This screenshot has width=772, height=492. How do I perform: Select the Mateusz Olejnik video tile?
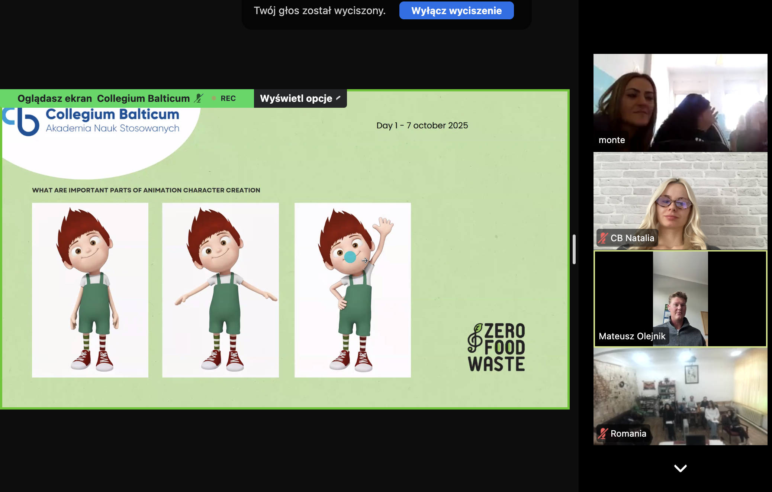click(x=680, y=299)
